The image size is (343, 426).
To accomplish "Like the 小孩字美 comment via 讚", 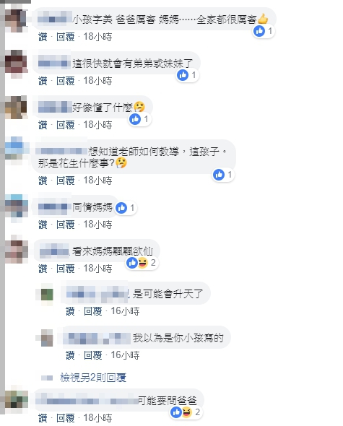I will click(43, 37).
